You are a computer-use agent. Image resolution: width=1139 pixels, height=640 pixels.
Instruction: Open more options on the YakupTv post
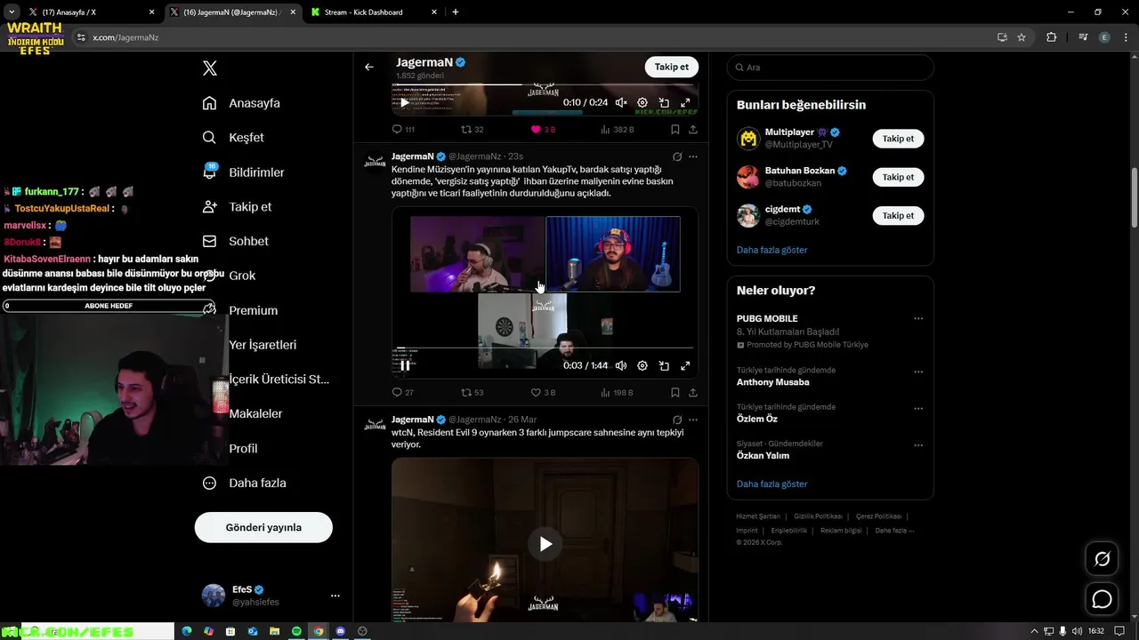pyautogui.click(x=693, y=156)
